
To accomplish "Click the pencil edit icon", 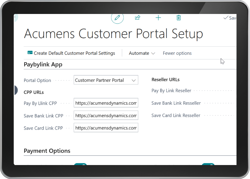I will coord(117,18).
